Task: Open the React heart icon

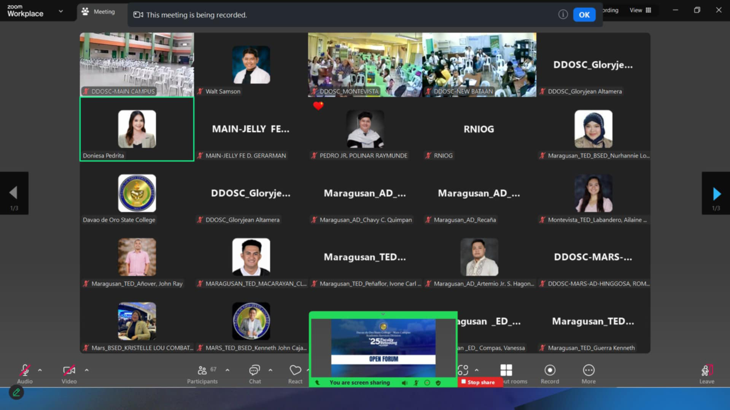Action: [x=295, y=371]
